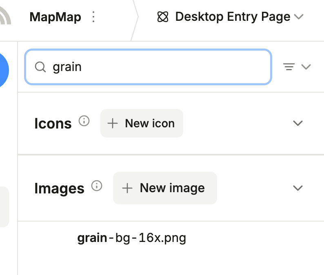Viewport: 324px width, 275px height.
Task: Click the Images section heading
Action: [59, 189]
